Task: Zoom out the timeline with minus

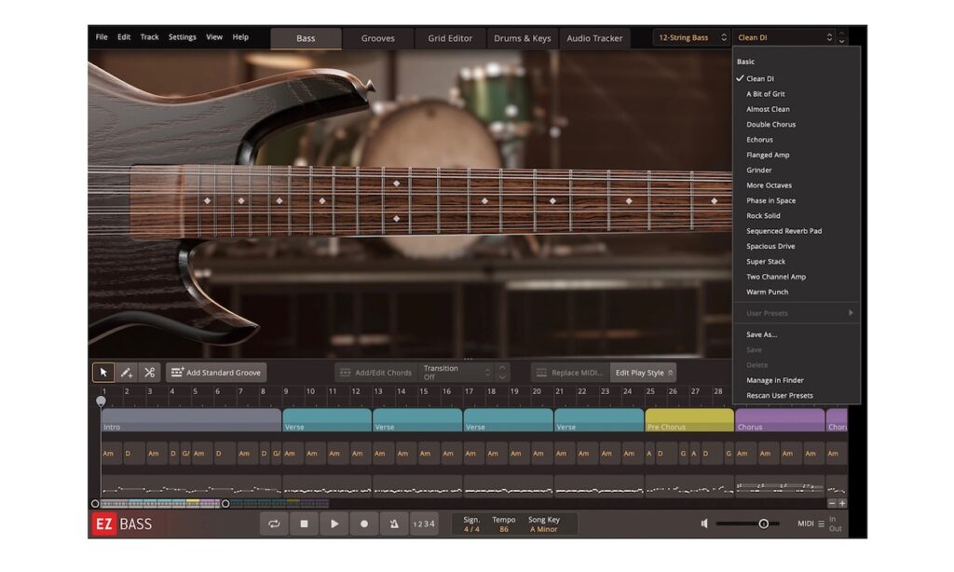Action: point(832,503)
